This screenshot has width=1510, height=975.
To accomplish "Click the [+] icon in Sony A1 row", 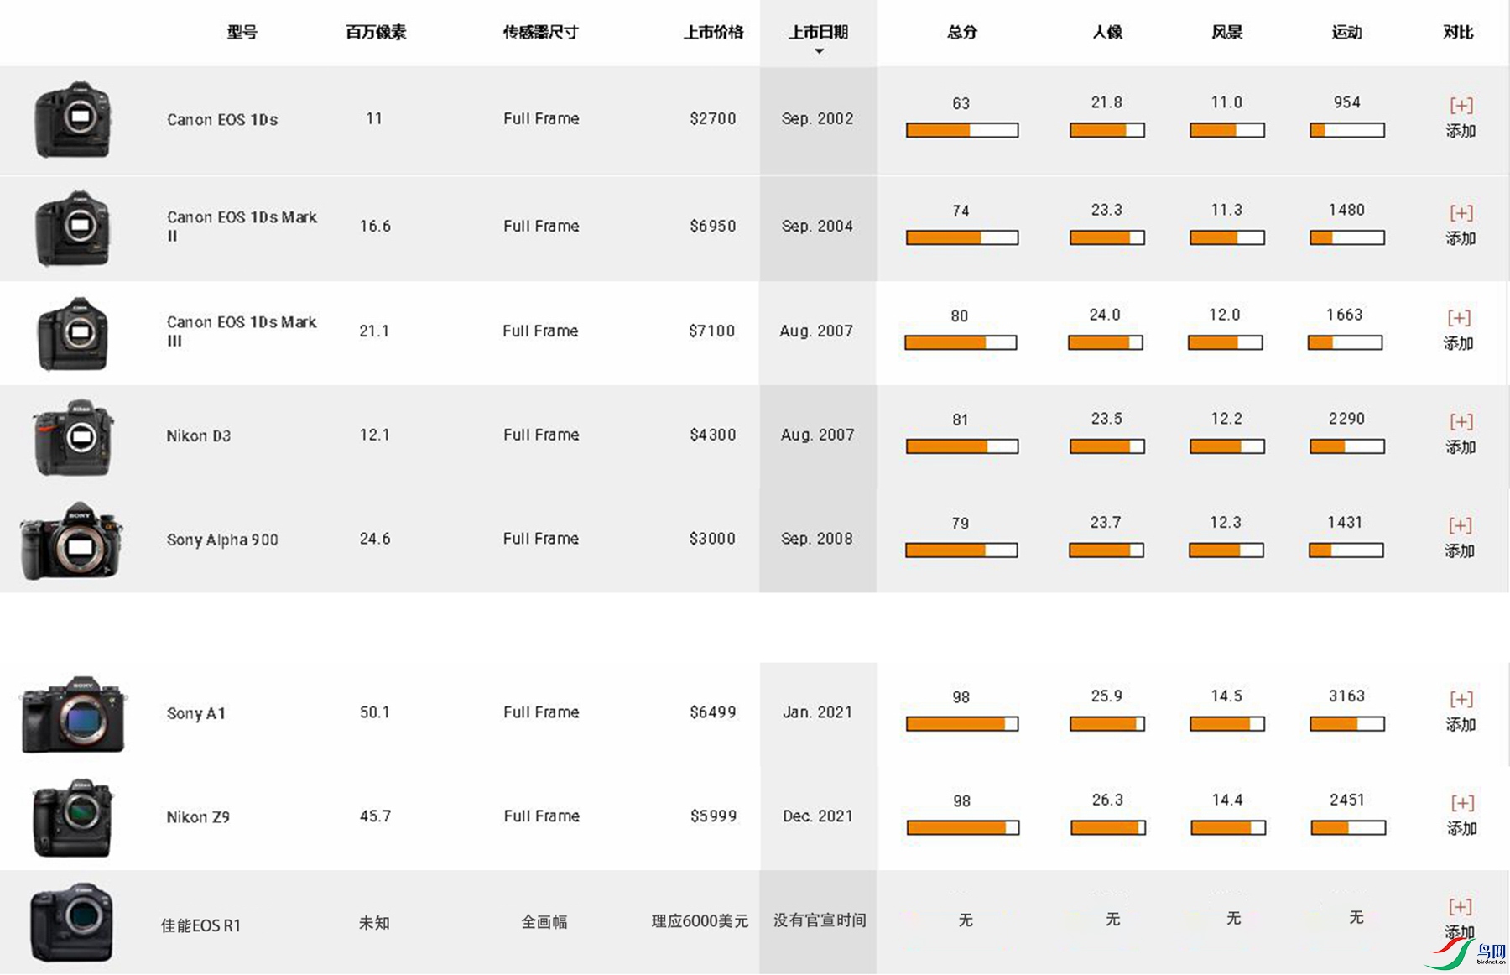I will click(1461, 700).
